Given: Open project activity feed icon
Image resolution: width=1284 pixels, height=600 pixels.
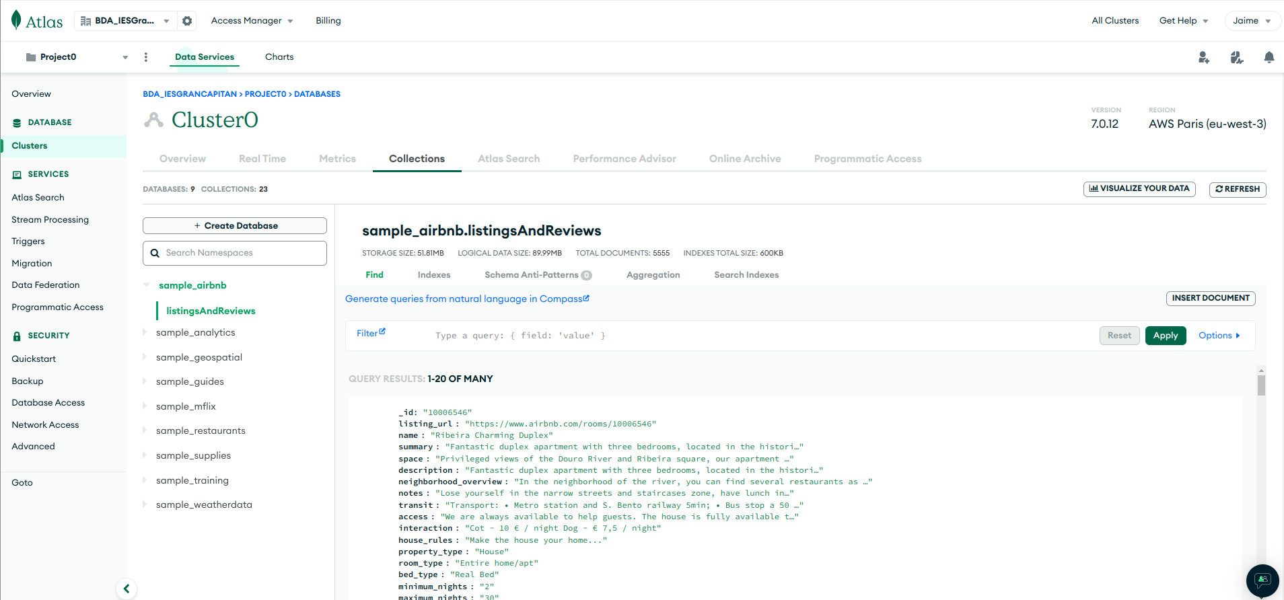Looking at the screenshot, I should [x=1237, y=57].
